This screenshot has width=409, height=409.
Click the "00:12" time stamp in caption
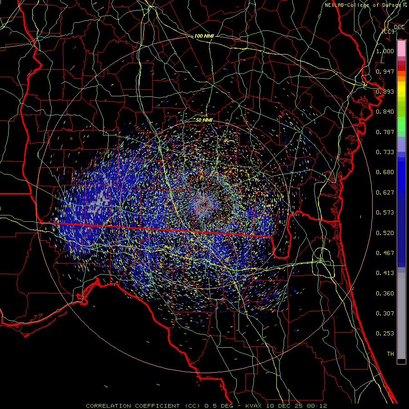(317, 406)
